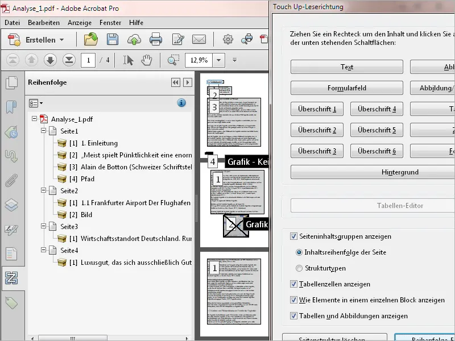Open the signatures panel icon
455x341 pixels.
[x=11, y=230]
